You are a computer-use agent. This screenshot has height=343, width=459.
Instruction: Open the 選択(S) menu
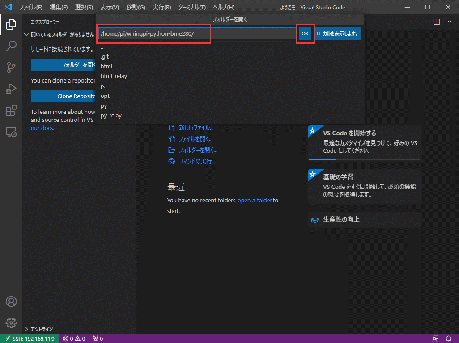click(84, 7)
